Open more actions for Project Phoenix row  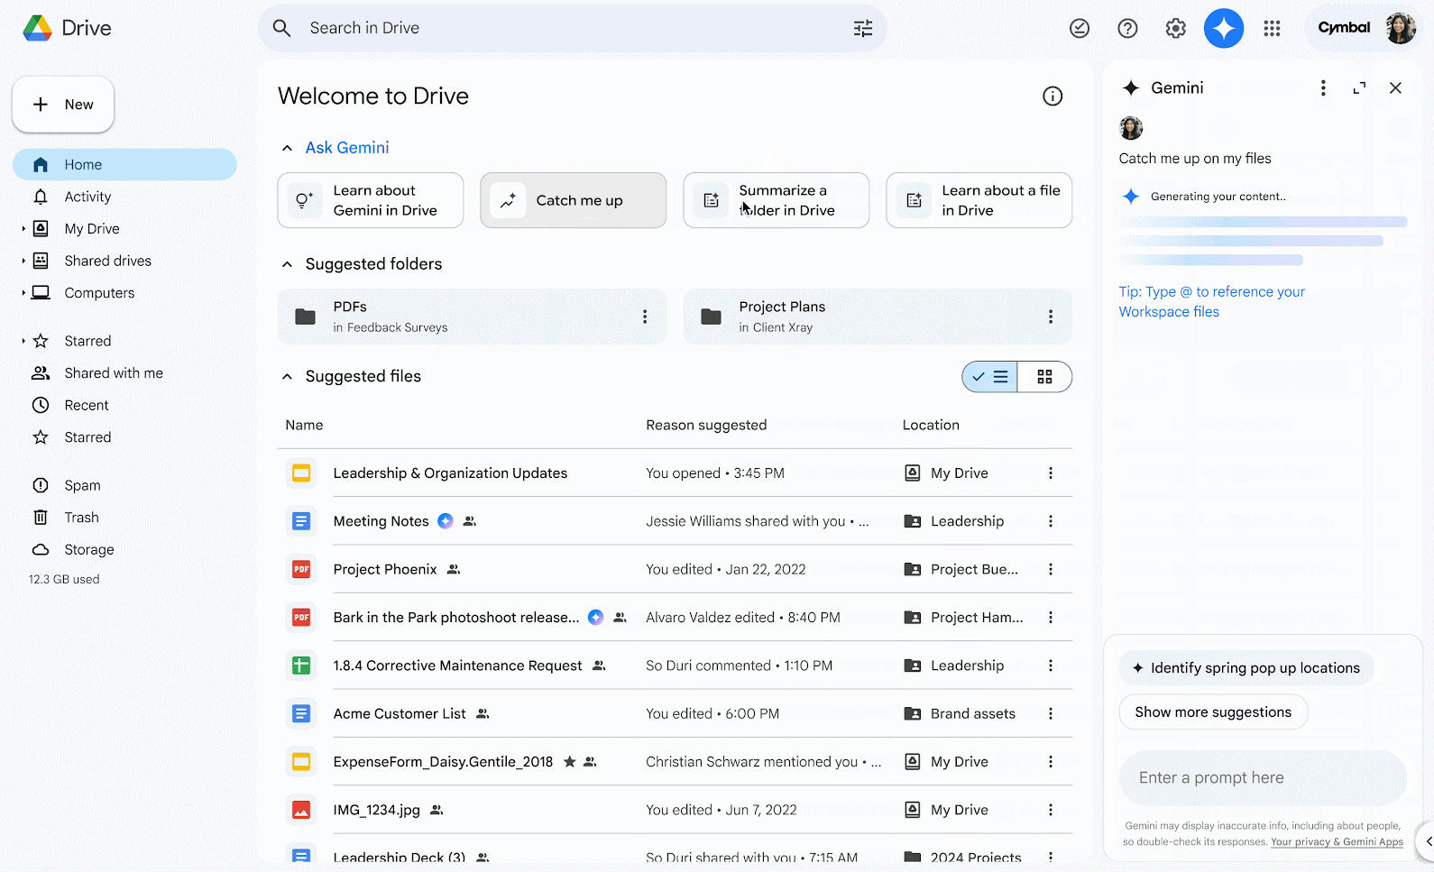tap(1050, 569)
